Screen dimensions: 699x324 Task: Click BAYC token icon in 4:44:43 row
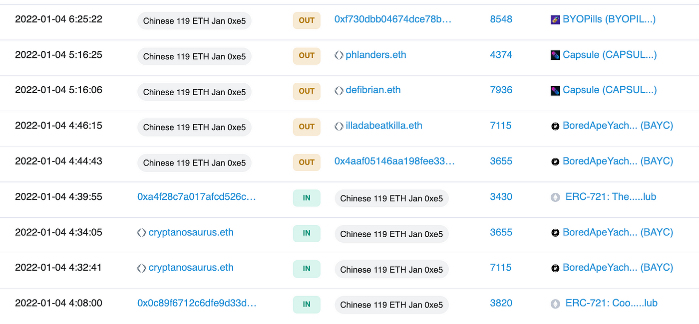point(555,162)
